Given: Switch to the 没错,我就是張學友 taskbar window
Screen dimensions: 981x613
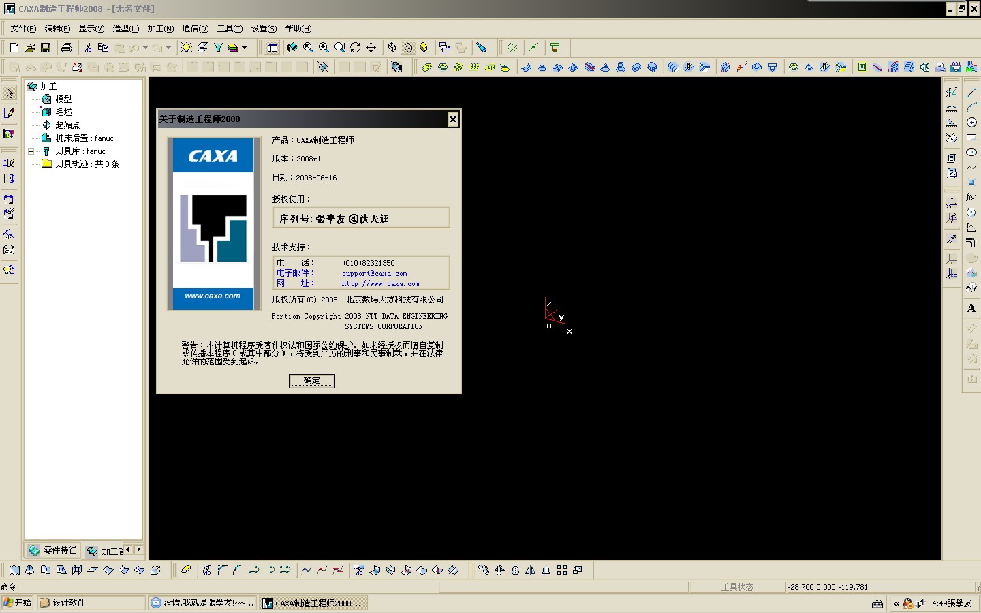Looking at the screenshot, I should 203,603.
